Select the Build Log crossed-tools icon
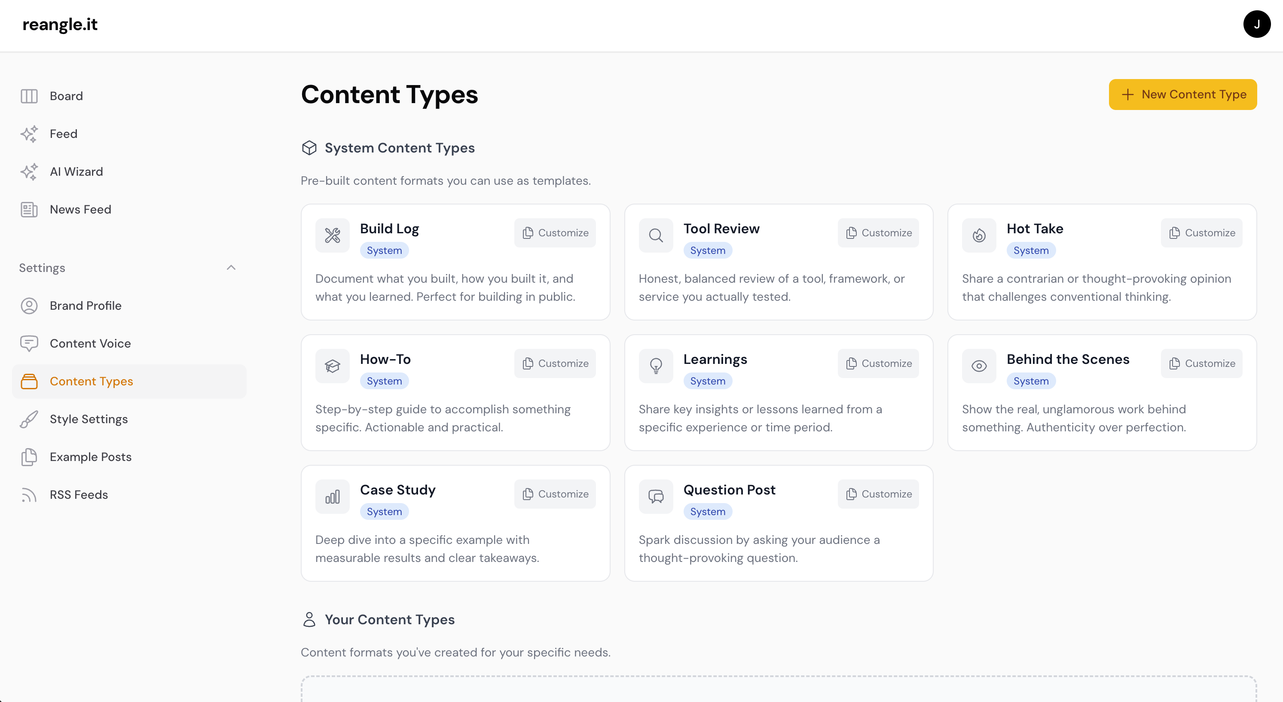This screenshot has height=702, width=1283. coord(332,235)
